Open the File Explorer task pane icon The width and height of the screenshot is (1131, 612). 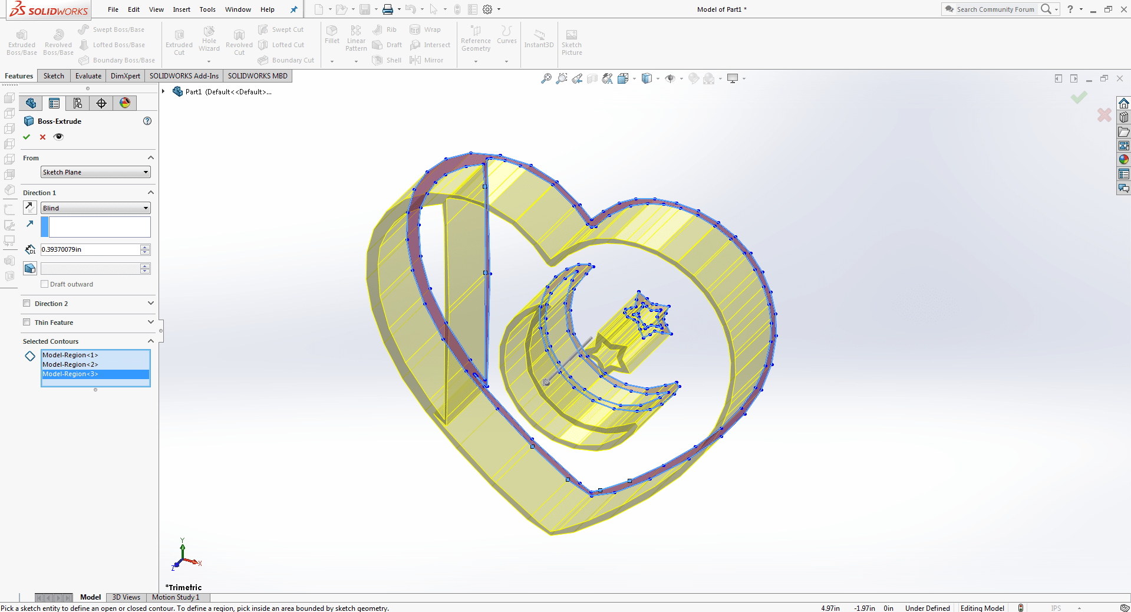pyautogui.click(x=1123, y=131)
